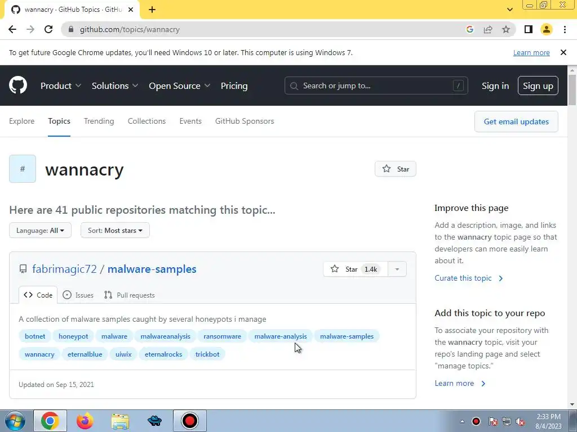Select the repo Code tab
The width and height of the screenshot is (577, 432).
(x=38, y=295)
